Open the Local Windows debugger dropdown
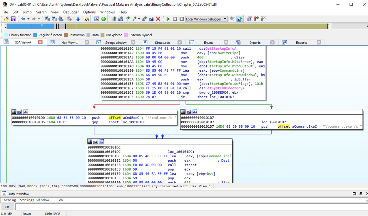 point(225,19)
